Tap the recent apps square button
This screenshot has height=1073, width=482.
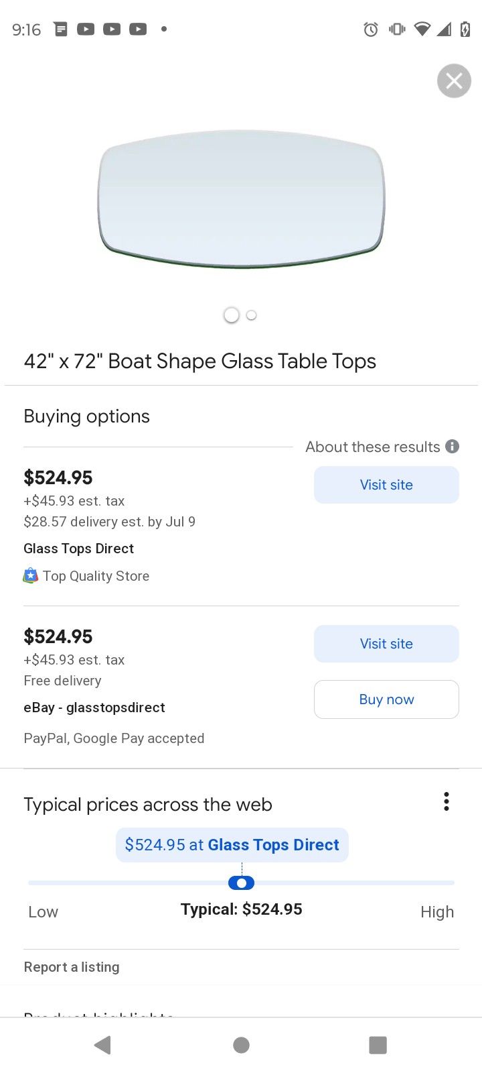378,1045
